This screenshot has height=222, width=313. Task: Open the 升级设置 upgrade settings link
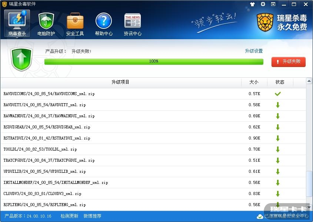[254, 51]
